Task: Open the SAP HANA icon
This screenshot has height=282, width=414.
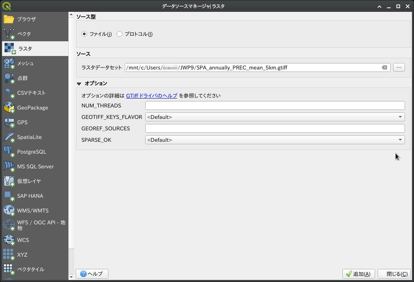Action: (x=9, y=196)
